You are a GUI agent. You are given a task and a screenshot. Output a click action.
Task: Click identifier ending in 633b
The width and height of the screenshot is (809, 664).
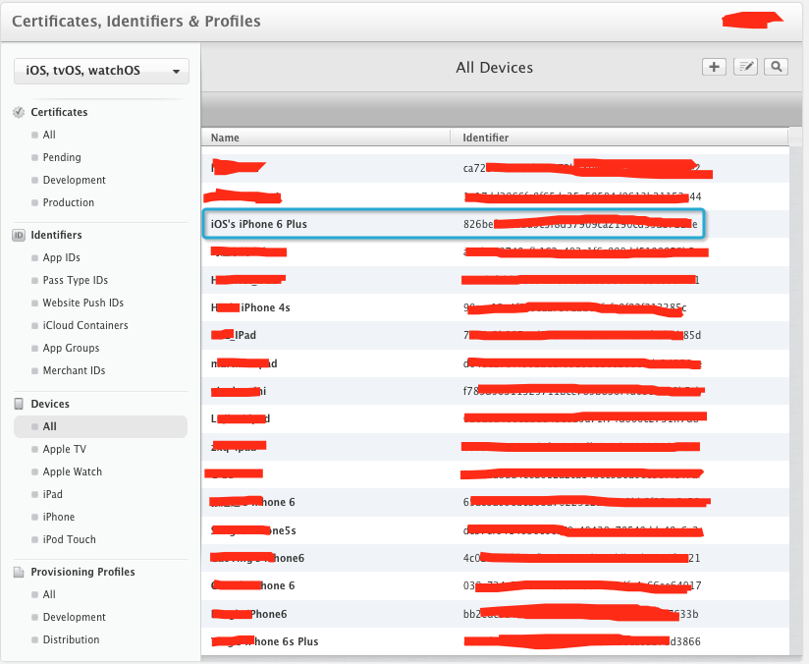(x=581, y=614)
